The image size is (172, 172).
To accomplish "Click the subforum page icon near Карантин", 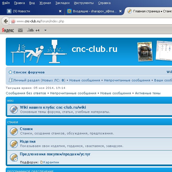I will tap(41, 162).
